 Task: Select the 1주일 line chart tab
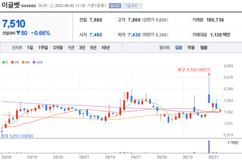(43, 48)
